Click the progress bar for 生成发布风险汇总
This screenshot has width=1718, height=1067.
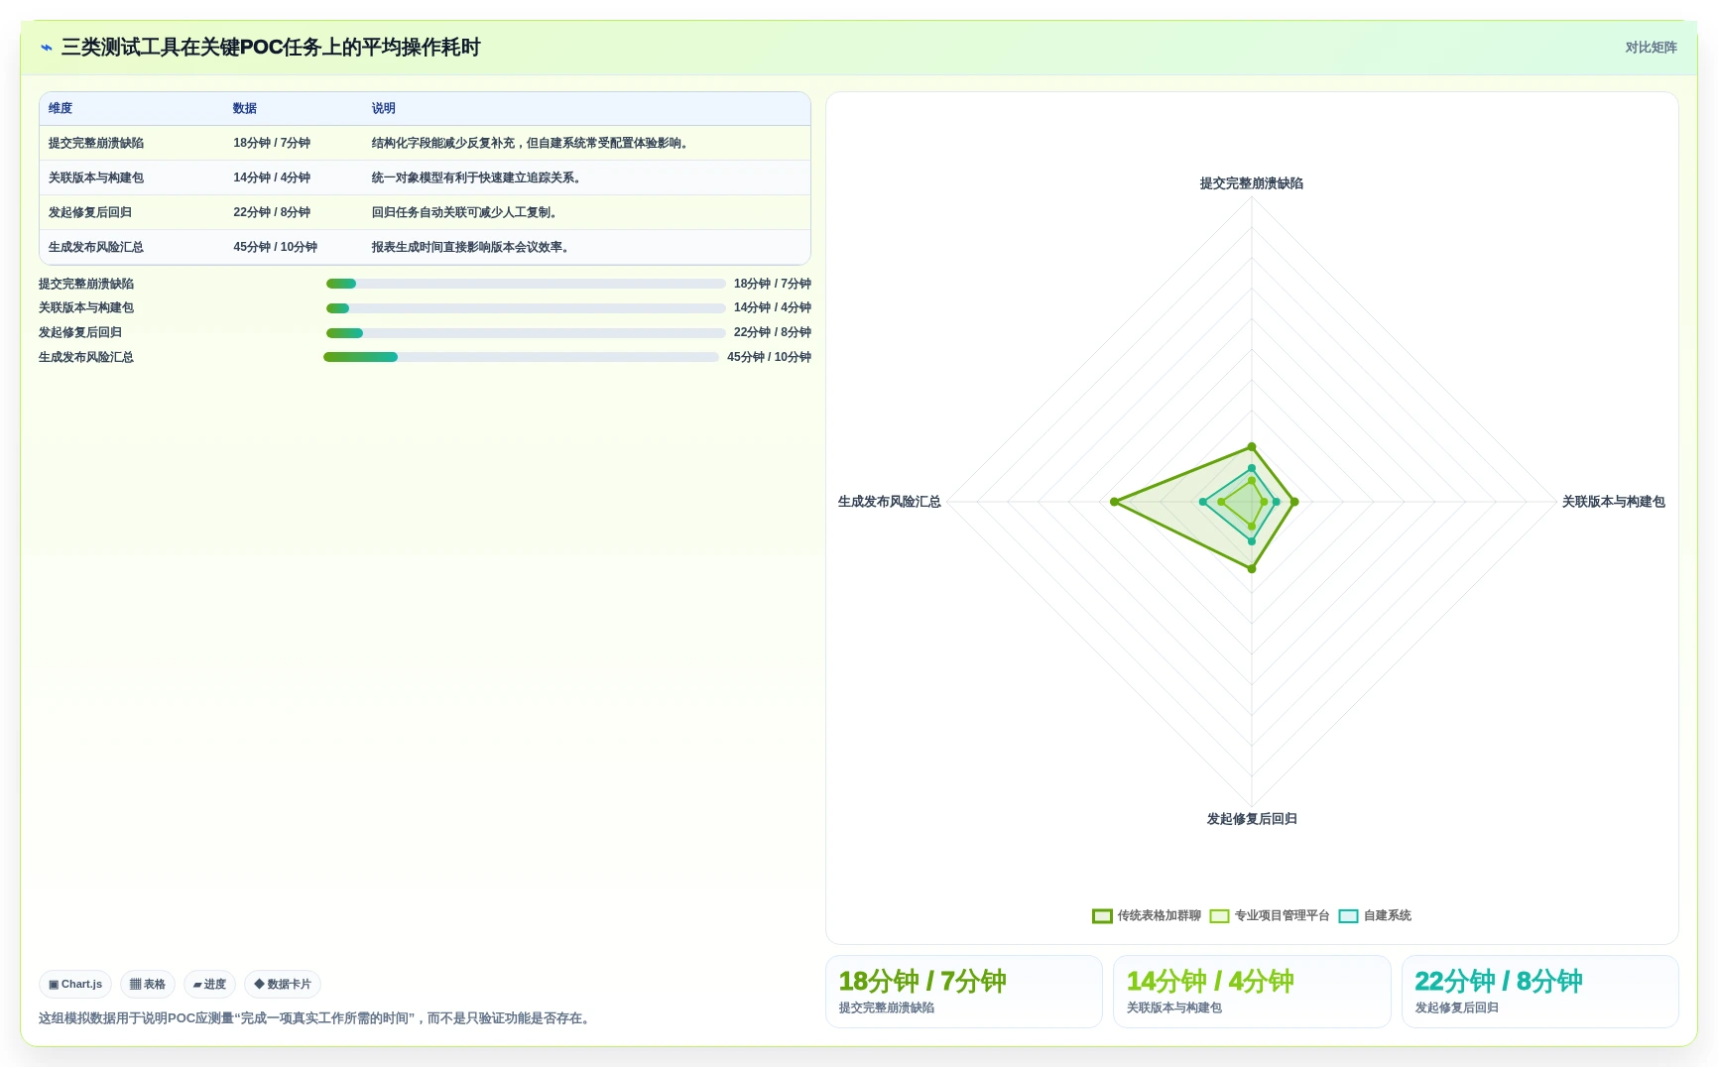pos(521,357)
